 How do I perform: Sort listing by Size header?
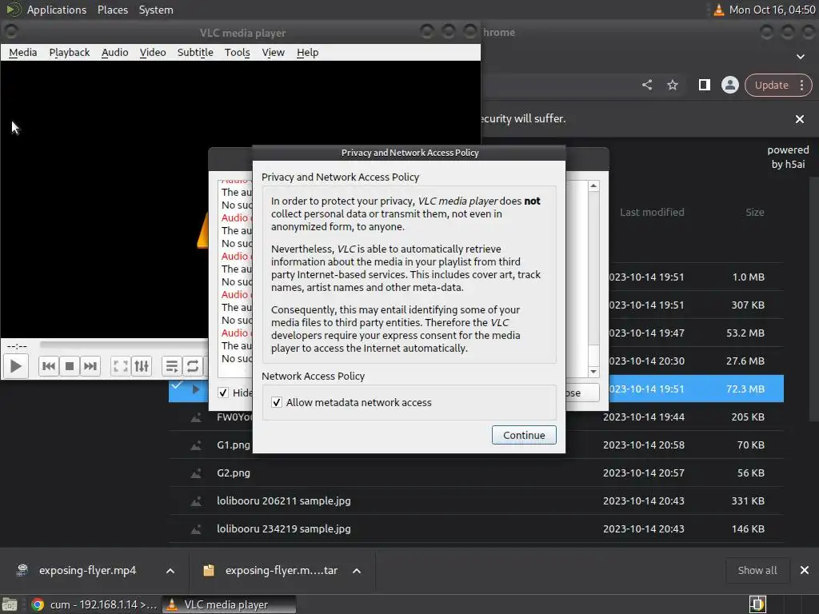[755, 212]
